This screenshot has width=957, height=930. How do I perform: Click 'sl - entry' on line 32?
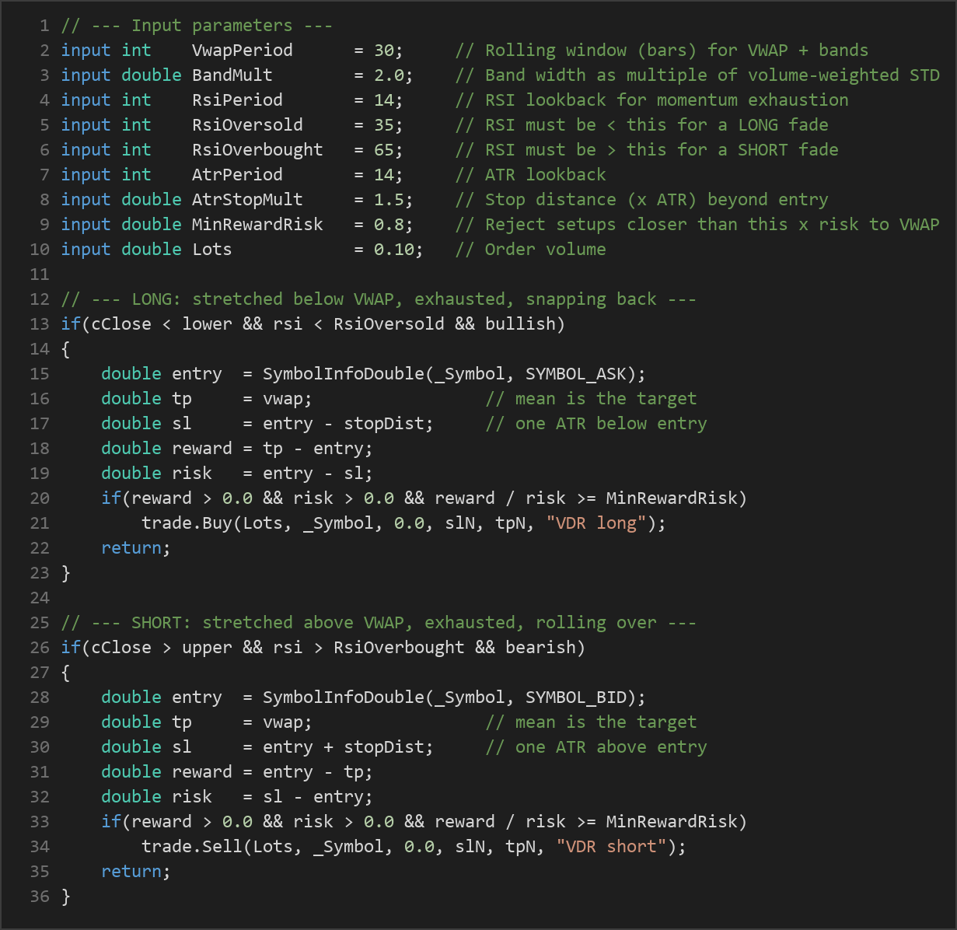tap(313, 797)
